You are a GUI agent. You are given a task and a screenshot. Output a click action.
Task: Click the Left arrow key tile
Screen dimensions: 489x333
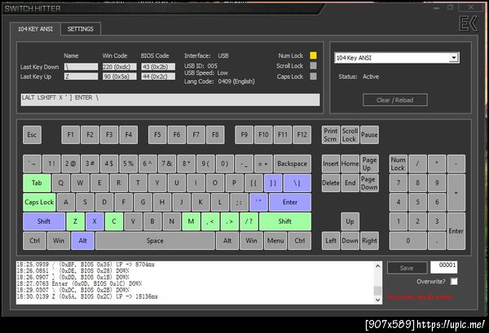(331, 240)
